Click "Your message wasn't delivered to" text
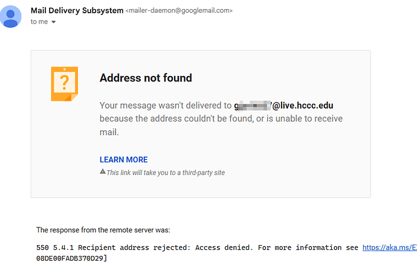Image resolution: width=417 pixels, height=268 pixels. [x=165, y=105]
